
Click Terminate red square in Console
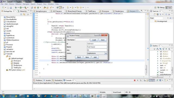[135, 80]
